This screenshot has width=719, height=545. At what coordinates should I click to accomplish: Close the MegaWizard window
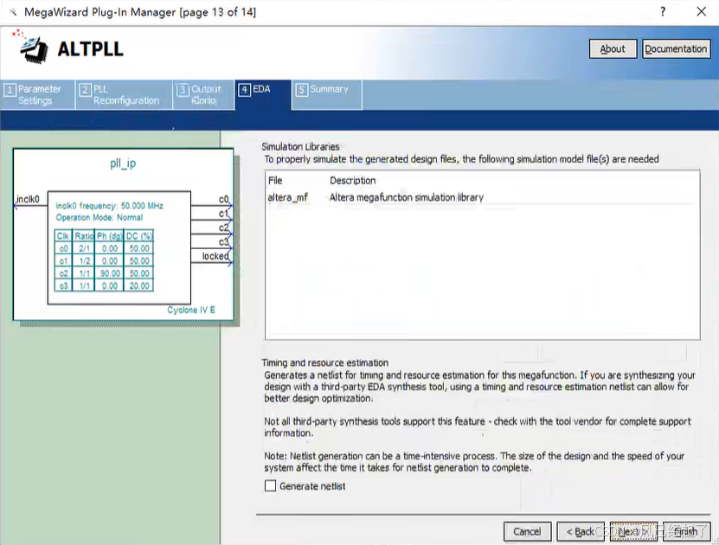(x=701, y=12)
